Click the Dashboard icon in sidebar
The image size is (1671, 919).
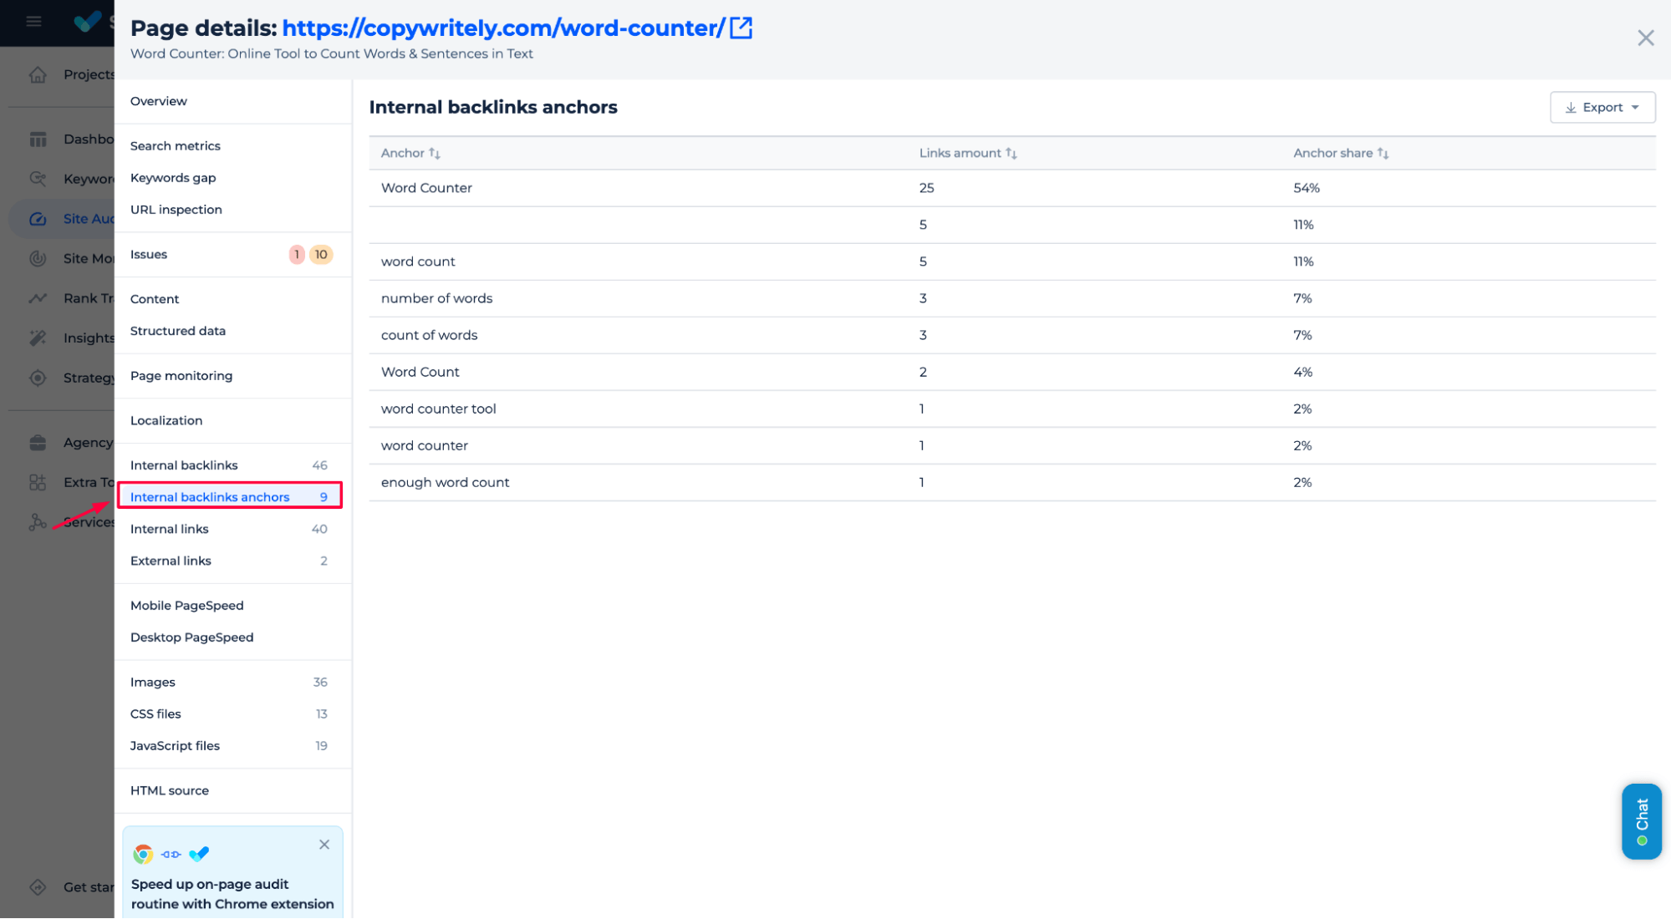tap(38, 139)
